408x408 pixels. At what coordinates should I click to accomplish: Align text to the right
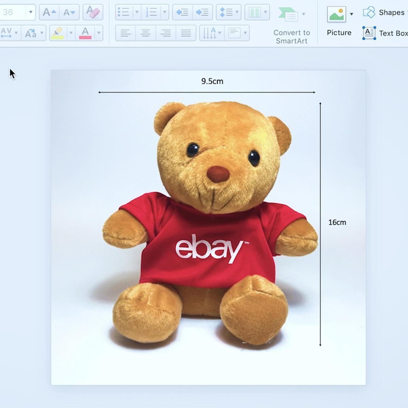click(166, 33)
